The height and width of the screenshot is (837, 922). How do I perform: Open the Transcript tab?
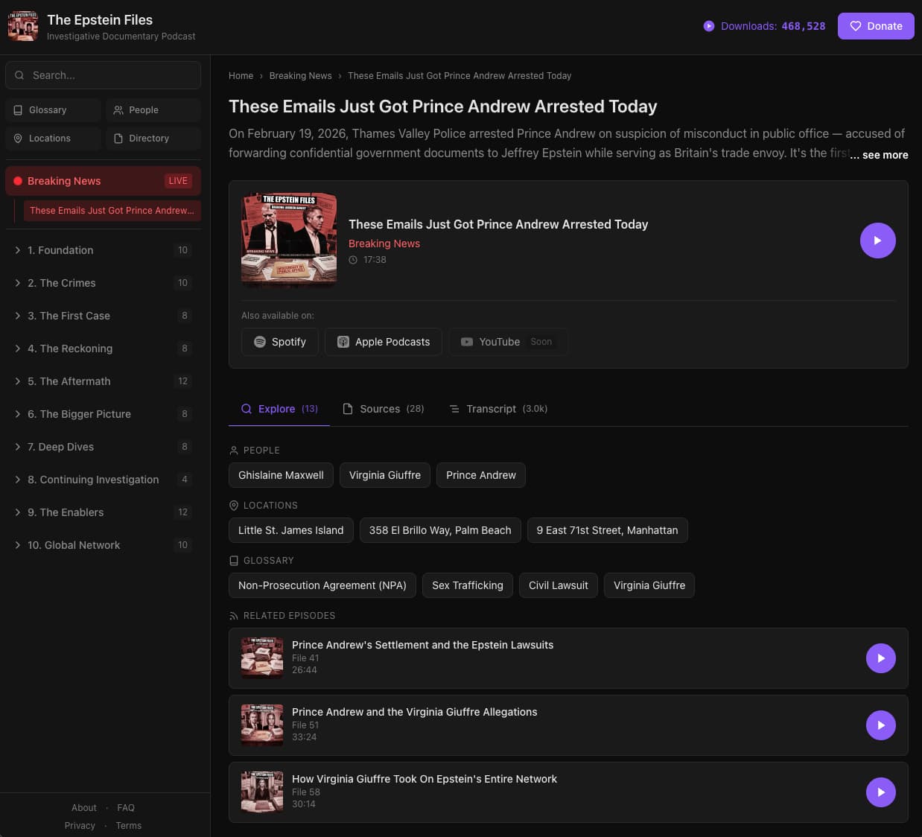[x=491, y=409]
